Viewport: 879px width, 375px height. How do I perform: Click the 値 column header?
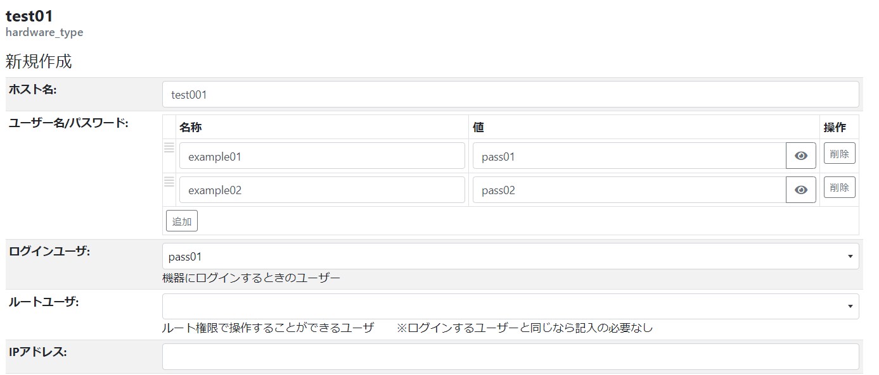click(478, 127)
